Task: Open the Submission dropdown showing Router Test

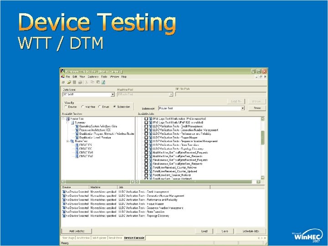Action: coord(242,108)
